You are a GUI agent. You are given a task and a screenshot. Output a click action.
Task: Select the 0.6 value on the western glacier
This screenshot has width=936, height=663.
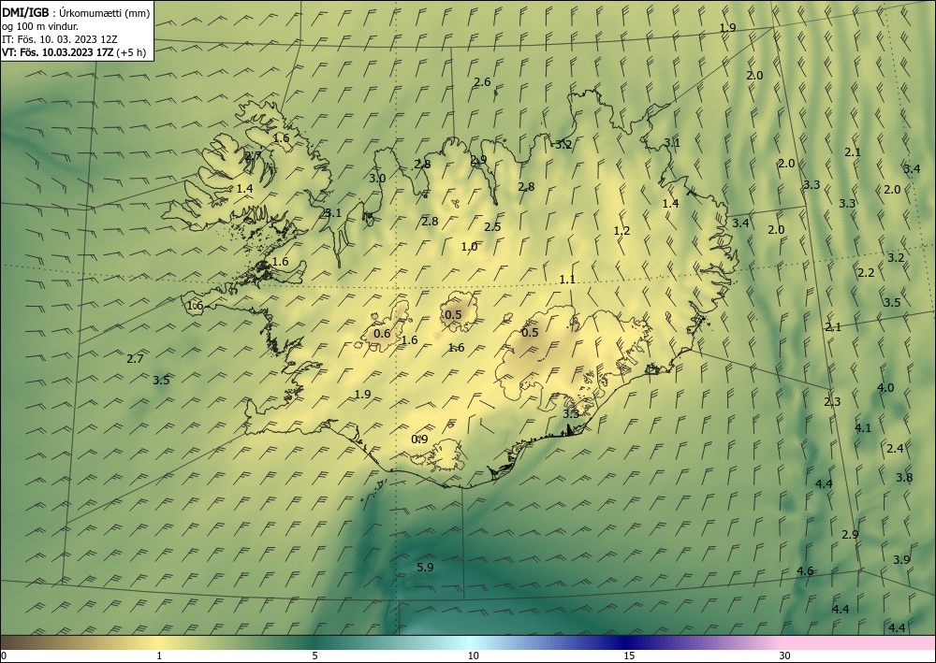click(382, 333)
